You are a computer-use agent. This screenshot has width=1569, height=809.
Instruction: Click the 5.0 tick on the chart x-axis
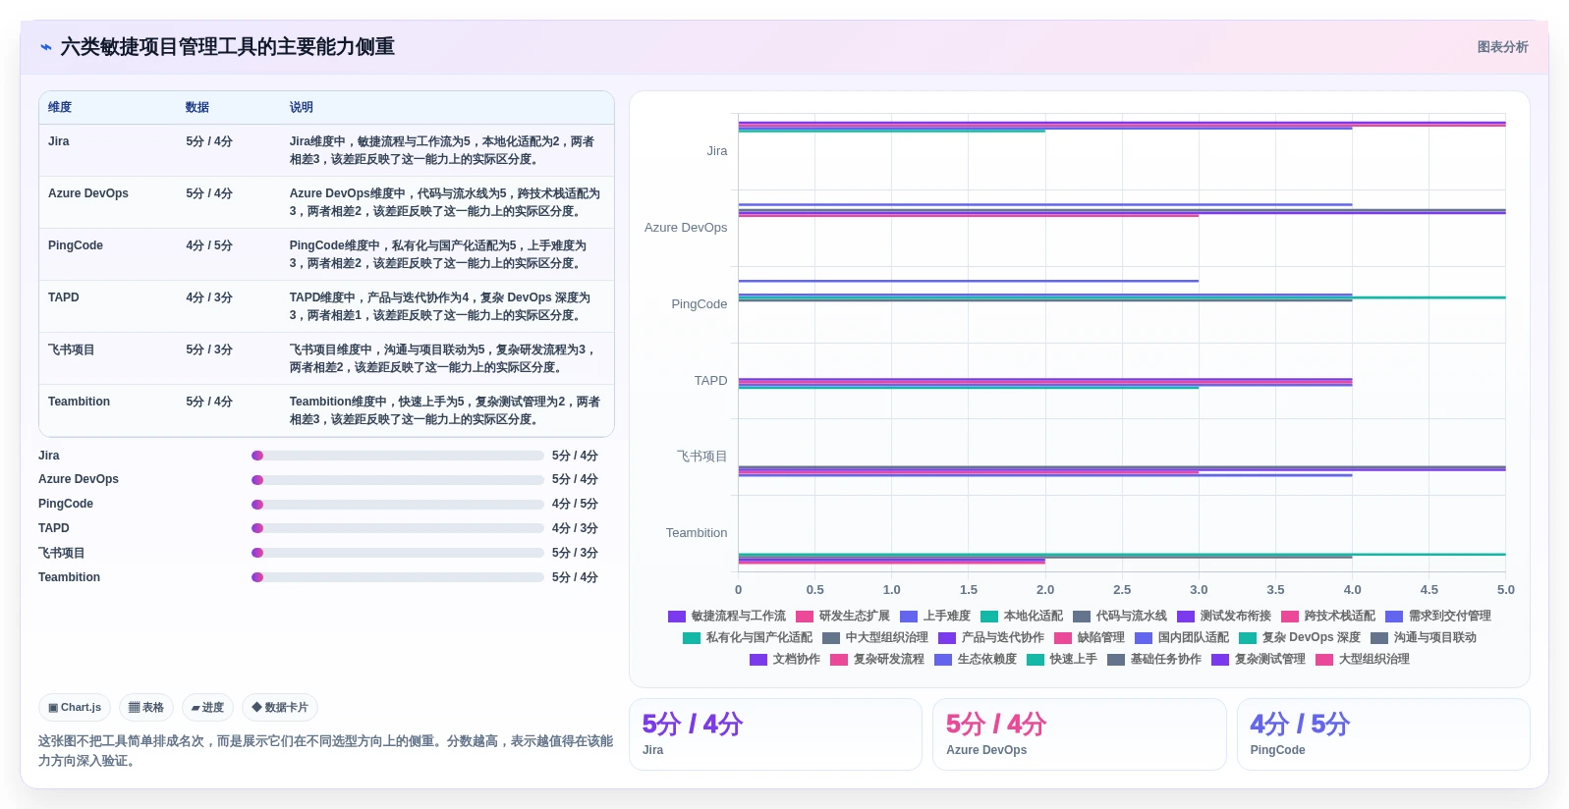(x=1505, y=590)
